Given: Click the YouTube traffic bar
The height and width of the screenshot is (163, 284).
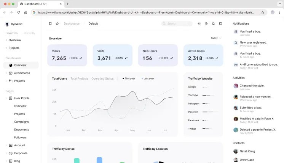Looking at the screenshot, I should 208,95.
